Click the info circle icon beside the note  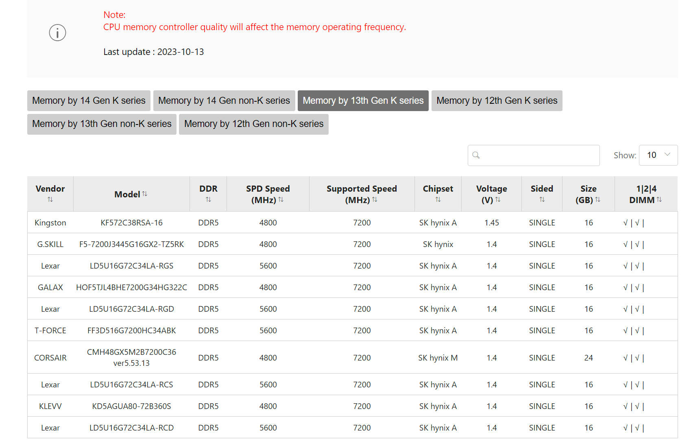(57, 33)
